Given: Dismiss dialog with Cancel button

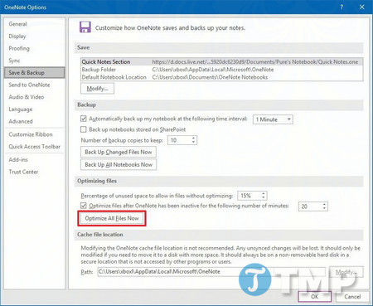Looking at the screenshot, I should [352, 296].
